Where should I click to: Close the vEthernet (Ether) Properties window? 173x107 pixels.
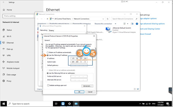coord(84,26)
